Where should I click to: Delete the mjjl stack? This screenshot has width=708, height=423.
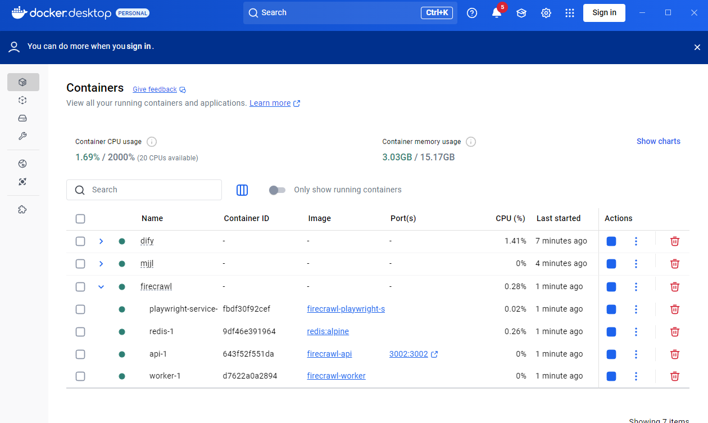coord(675,264)
